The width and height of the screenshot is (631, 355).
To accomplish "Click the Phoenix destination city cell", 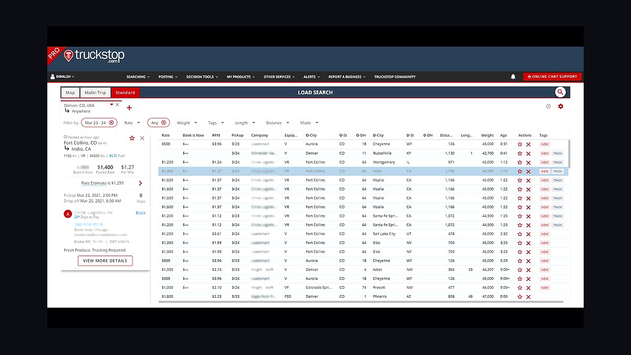I will pyautogui.click(x=380, y=296).
